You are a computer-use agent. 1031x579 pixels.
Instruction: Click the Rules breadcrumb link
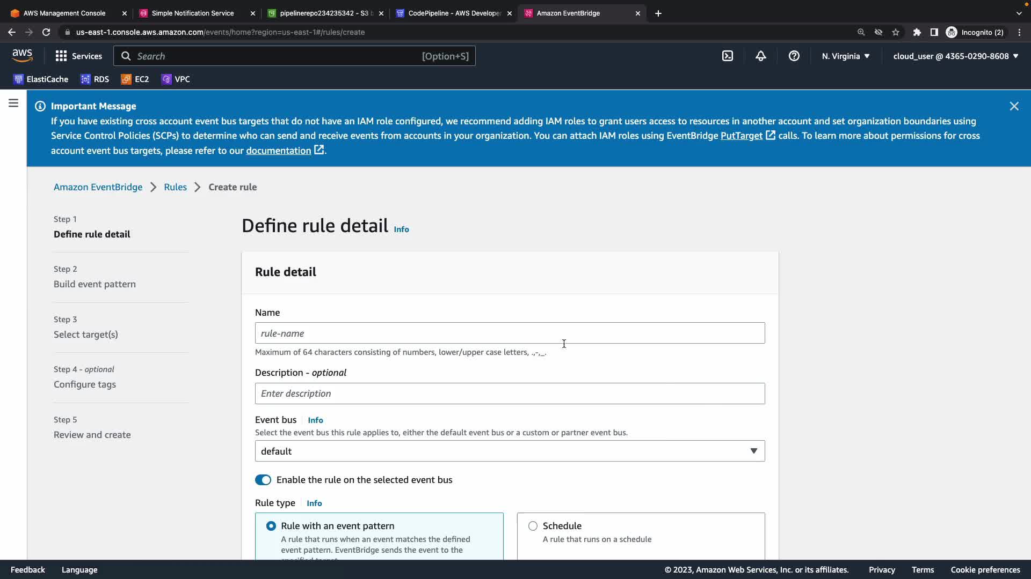(x=175, y=187)
